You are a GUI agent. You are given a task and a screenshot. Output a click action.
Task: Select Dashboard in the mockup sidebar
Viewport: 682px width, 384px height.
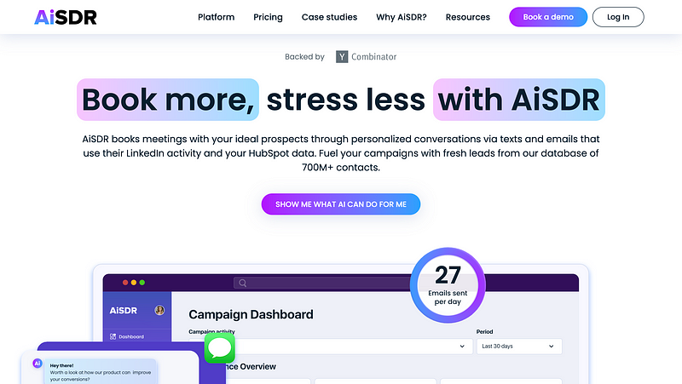(126, 336)
